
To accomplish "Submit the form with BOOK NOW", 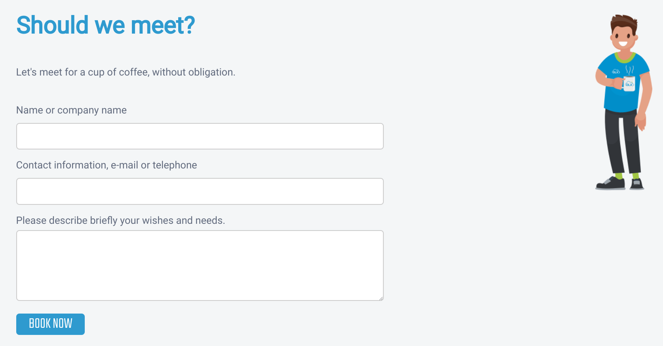I will (x=50, y=324).
